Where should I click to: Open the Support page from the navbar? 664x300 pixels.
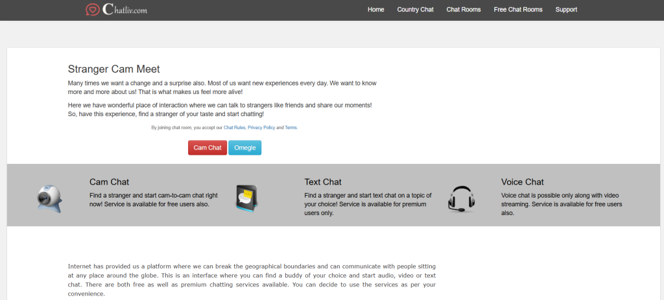(x=566, y=9)
